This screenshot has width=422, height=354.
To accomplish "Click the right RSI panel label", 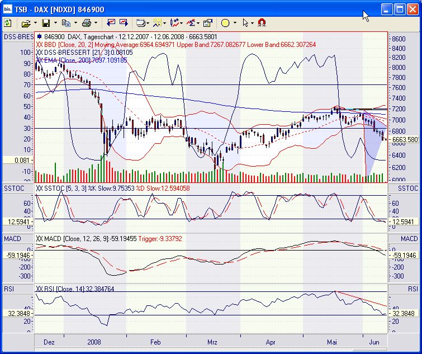I will pyautogui.click(x=413, y=289).
